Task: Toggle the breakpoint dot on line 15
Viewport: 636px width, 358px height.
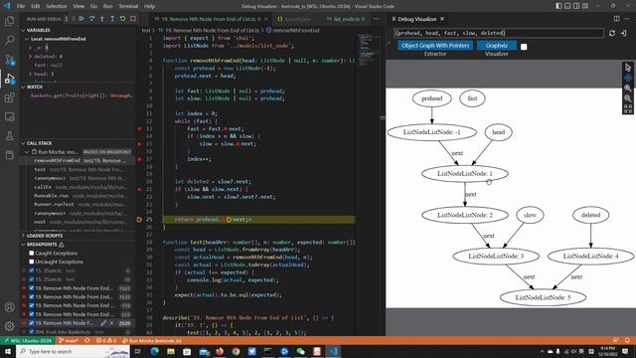Action: pyautogui.click(x=139, y=144)
